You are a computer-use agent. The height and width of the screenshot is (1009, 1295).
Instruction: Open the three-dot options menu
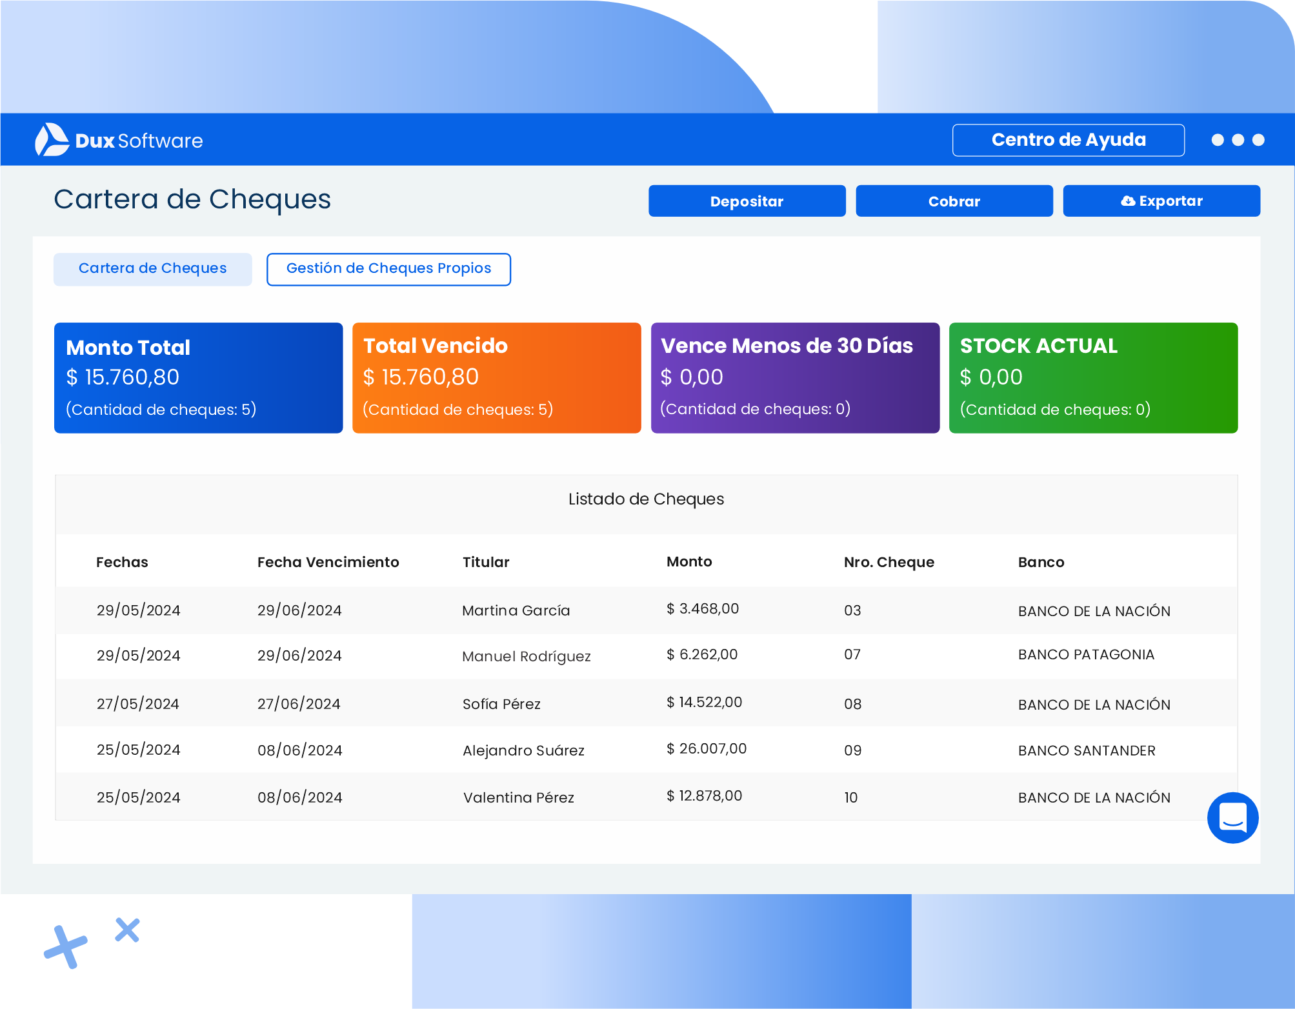1238,140
